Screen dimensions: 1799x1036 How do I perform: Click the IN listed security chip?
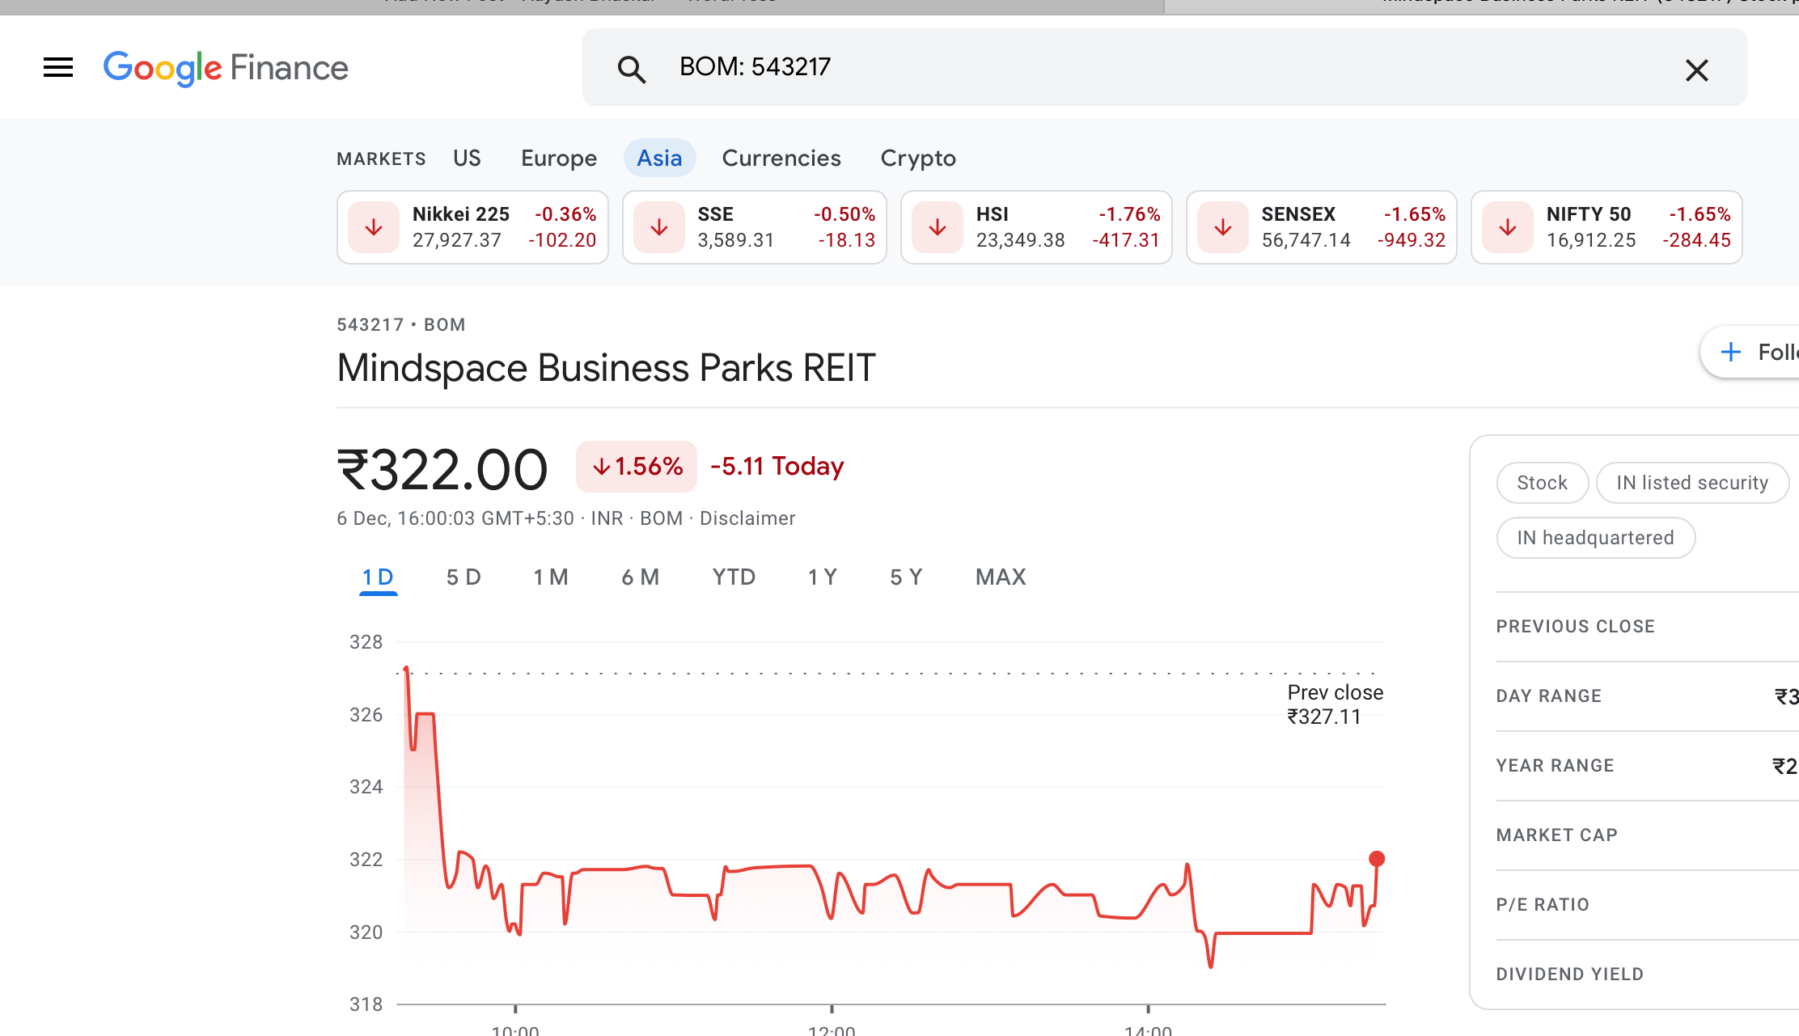pos(1692,483)
